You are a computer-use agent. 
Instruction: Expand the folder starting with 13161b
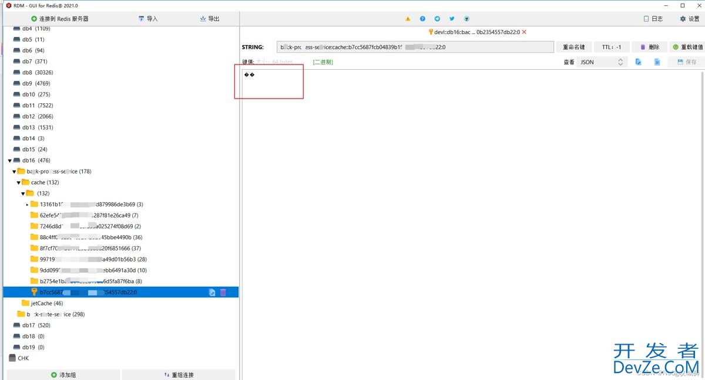[27, 205]
